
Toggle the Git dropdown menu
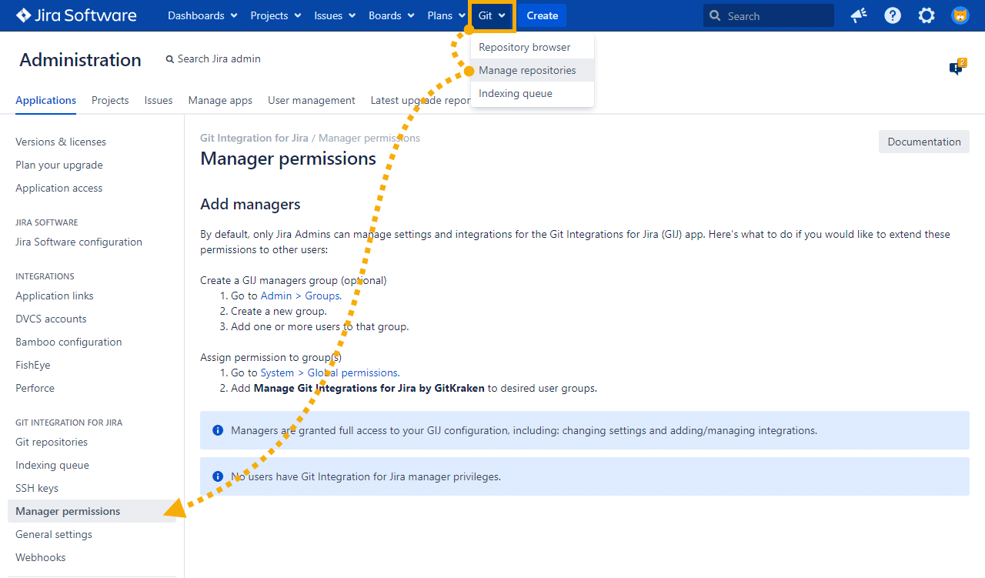click(x=492, y=15)
